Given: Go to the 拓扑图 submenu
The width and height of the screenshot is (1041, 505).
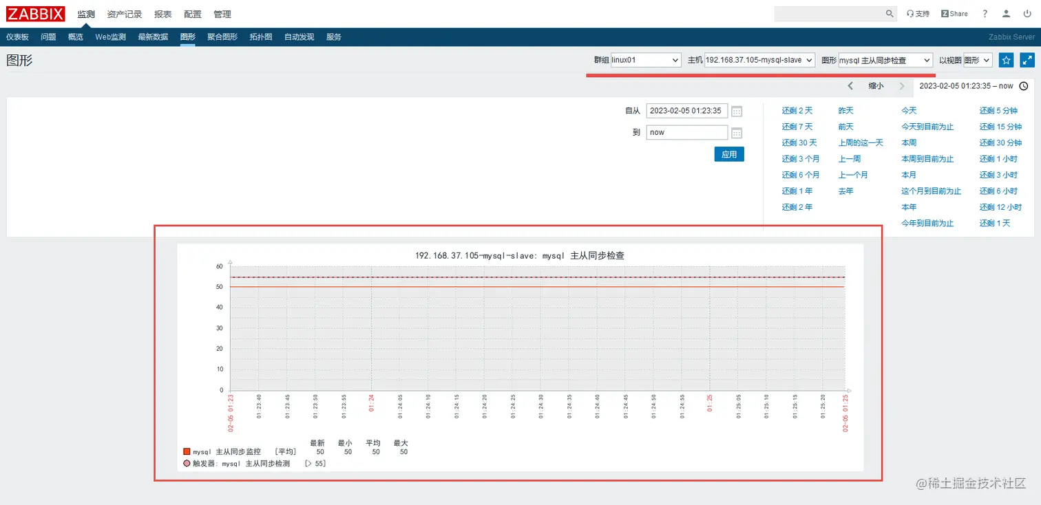Looking at the screenshot, I should 261,37.
